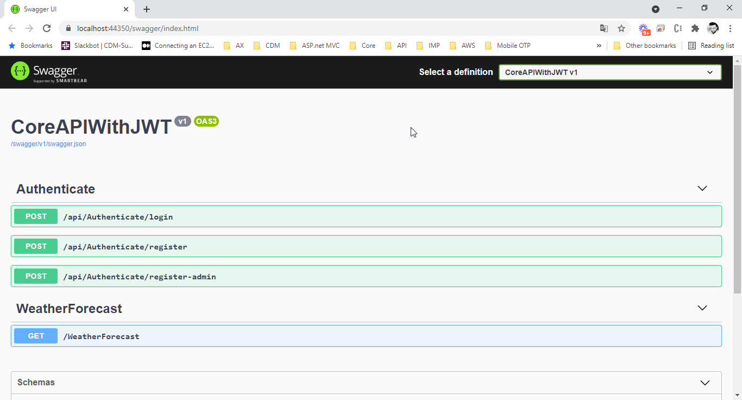
Task: Collapse the WeatherForecast section chevron
Action: point(702,308)
